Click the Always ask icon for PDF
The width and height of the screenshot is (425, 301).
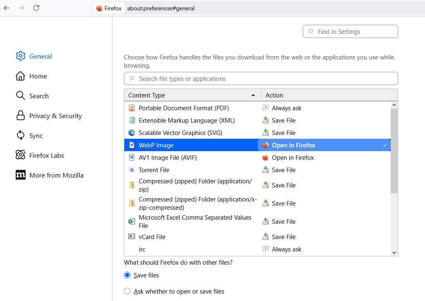(266, 108)
